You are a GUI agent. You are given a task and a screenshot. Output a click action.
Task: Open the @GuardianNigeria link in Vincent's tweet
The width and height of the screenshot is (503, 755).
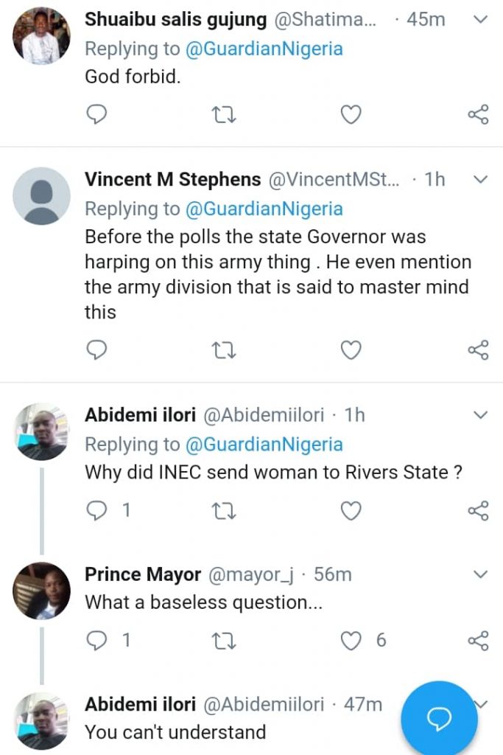tap(264, 209)
